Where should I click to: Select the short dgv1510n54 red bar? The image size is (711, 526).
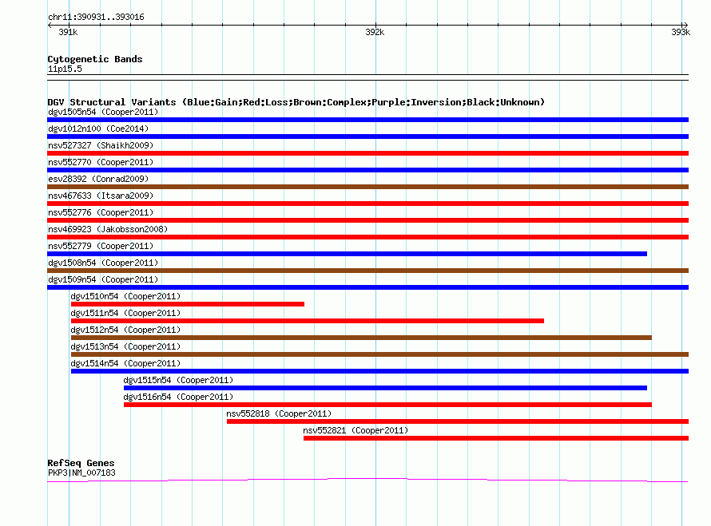[188, 304]
